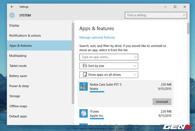Open the Sort by size dropdown
Viewport: 195px width, 131px height.
point(109,66)
